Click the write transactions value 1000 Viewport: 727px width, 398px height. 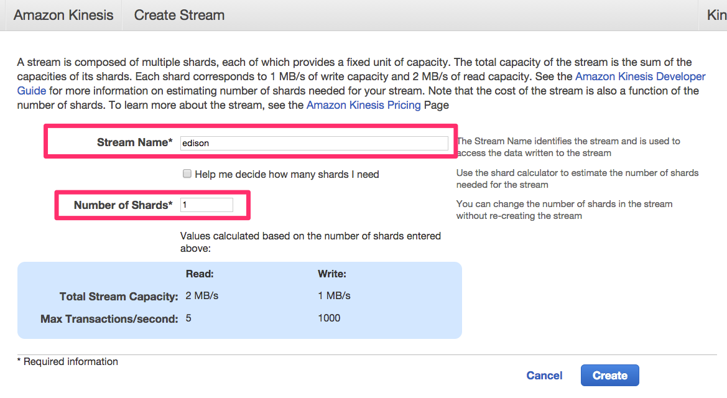pyautogui.click(x=329, y=318)
